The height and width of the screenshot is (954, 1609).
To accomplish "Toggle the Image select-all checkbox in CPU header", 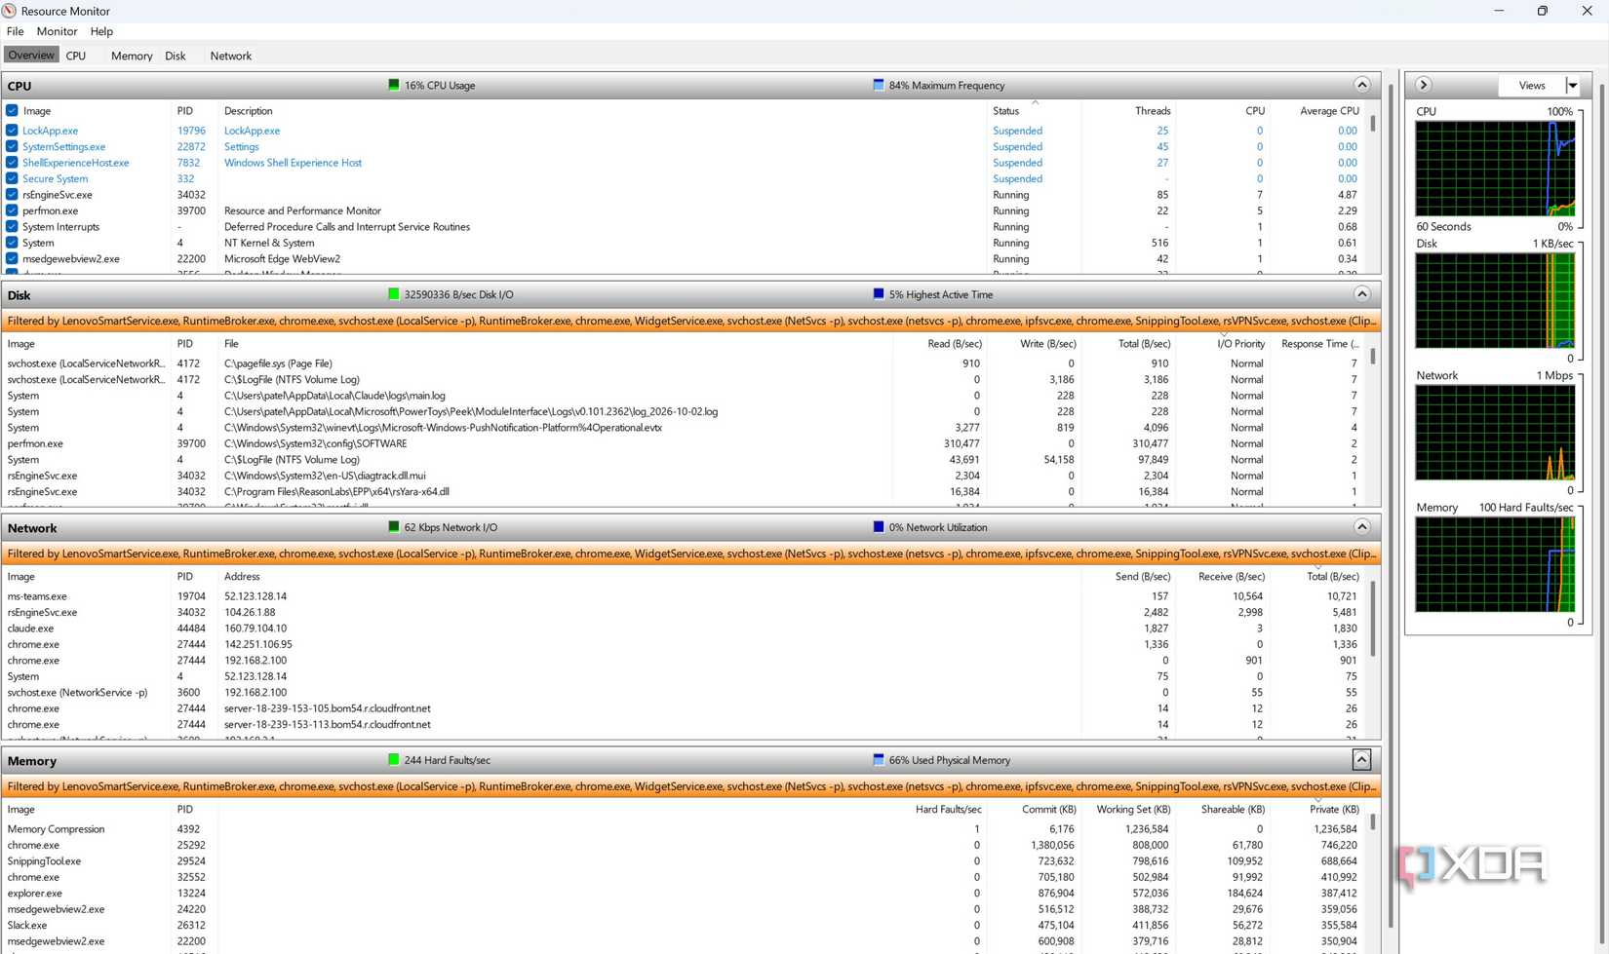I will [x=12, y=111].
